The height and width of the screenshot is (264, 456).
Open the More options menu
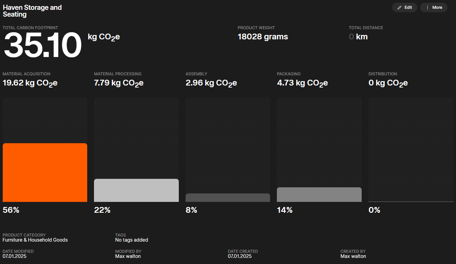click(x=434, y=7)
